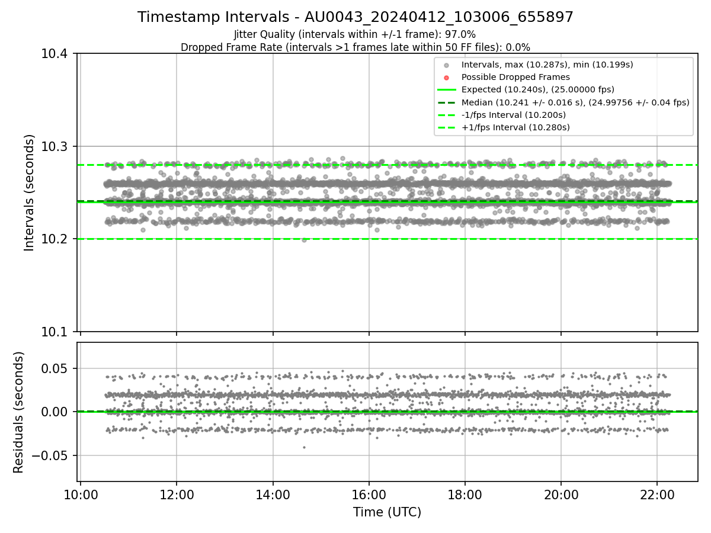Image resolution: width=711 pixels, height=533 pixels.
Task: Select legend entry Possible Dropped Frames
Action: [x=515, y=77]
